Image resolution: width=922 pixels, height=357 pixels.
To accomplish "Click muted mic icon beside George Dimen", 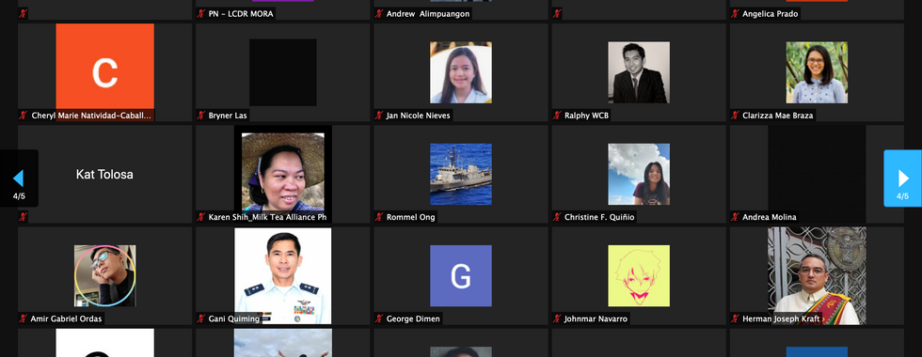I will (x=379, y=318).
